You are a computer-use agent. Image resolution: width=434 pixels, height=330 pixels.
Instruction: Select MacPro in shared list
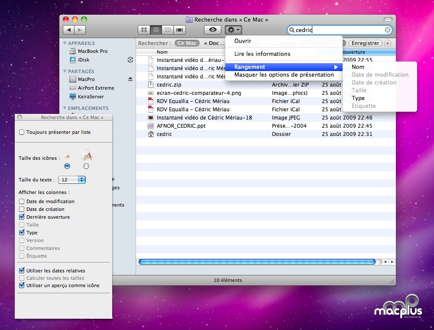[86, 79]
